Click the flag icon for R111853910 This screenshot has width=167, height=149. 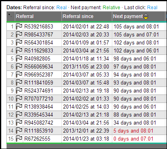[19, 131]
